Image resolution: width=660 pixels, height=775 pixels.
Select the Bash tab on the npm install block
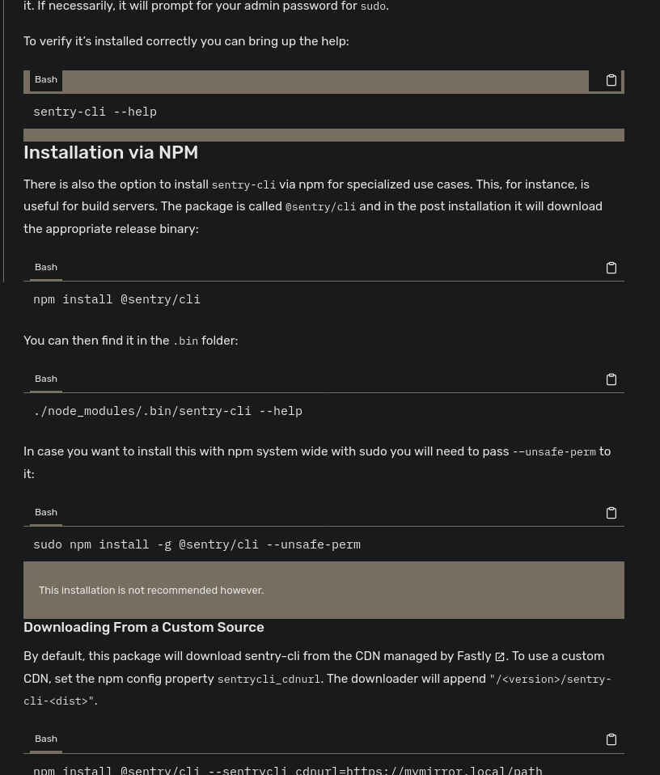(46, 267)
